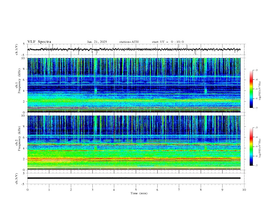Click the "-3" label on ch.2 color bar
Viewport: 275px width, 213px height.
[256, 128]
